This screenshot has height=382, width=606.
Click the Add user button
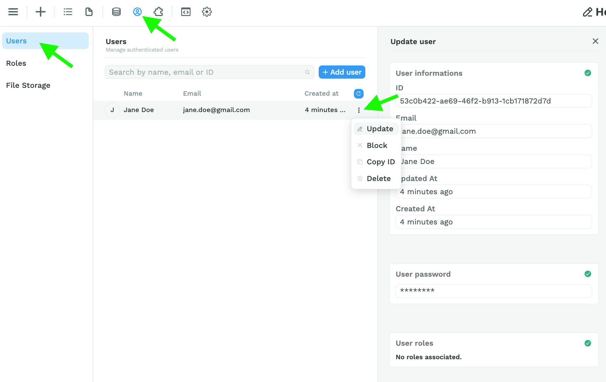coord(342,72)
